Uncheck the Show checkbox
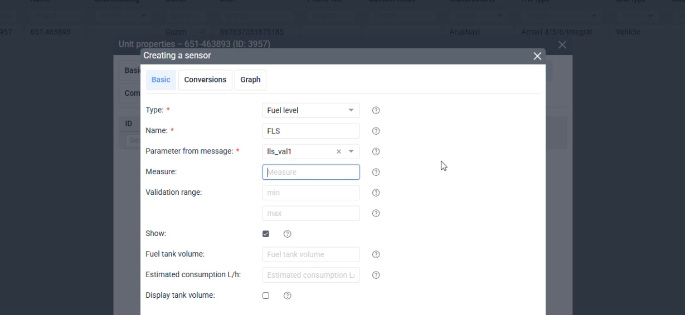685x315 pixels. click(x=266, y=234)
